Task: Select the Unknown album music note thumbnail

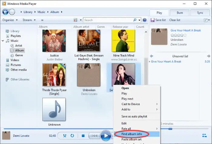Action: pos(54,110)
